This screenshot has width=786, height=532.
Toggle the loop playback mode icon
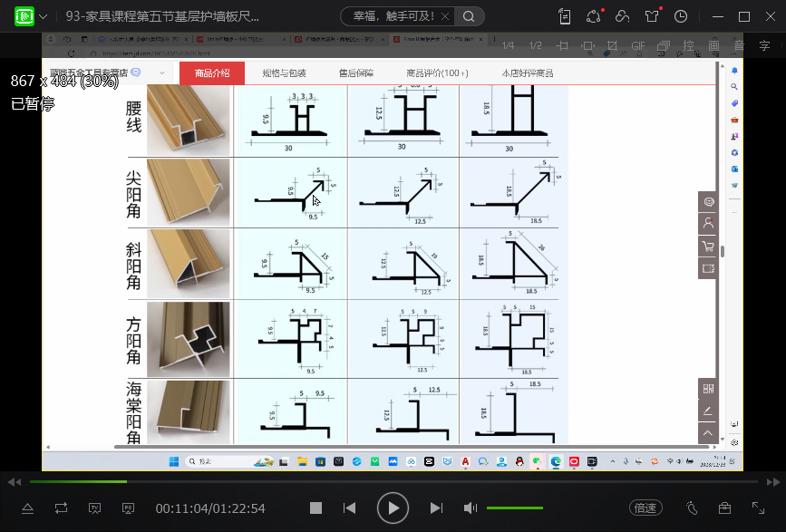pyautogui.click(x=61, y=508)
